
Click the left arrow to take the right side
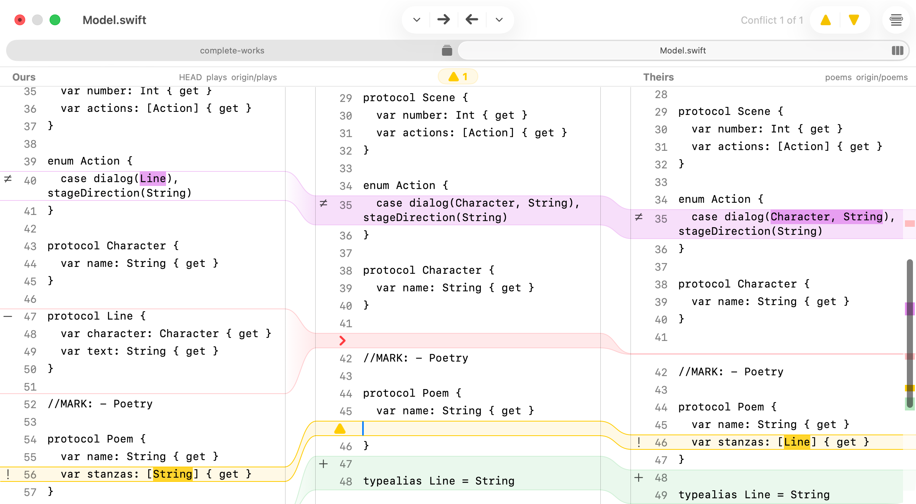[x=472, y=20]
